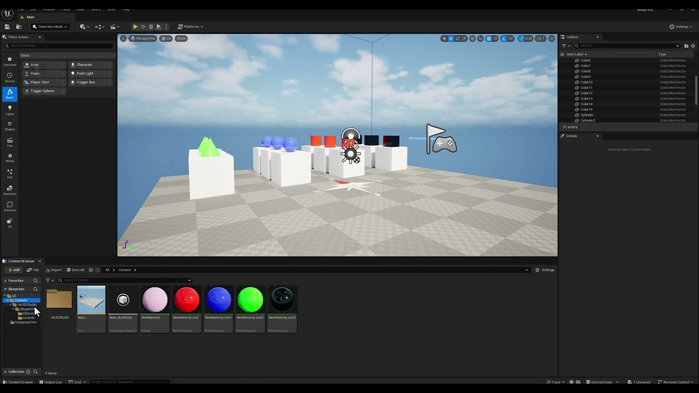
Task: Open the Settings dropdown in the main toolbar
Action: pyautogui.click(x=682, y=26)
